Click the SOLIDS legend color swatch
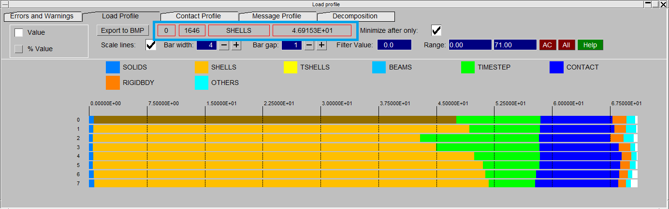The width and height of the screenshot is (669, 209). 113,68
